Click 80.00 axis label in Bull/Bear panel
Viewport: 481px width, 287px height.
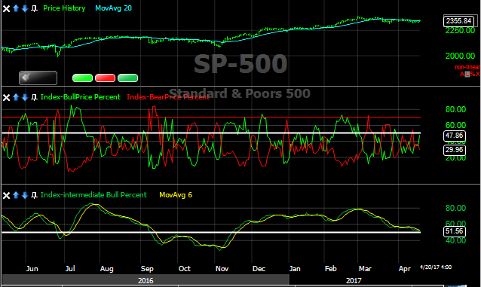455,109
